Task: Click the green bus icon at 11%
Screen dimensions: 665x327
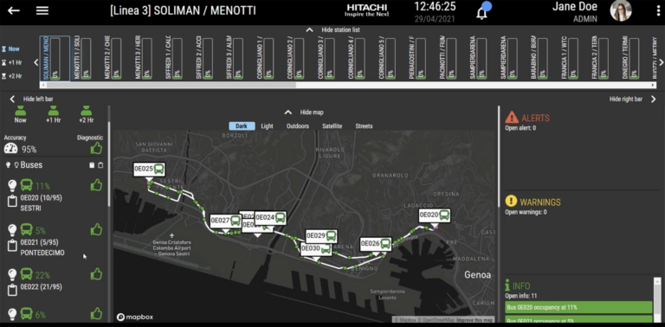Action: tap(26, 185)
